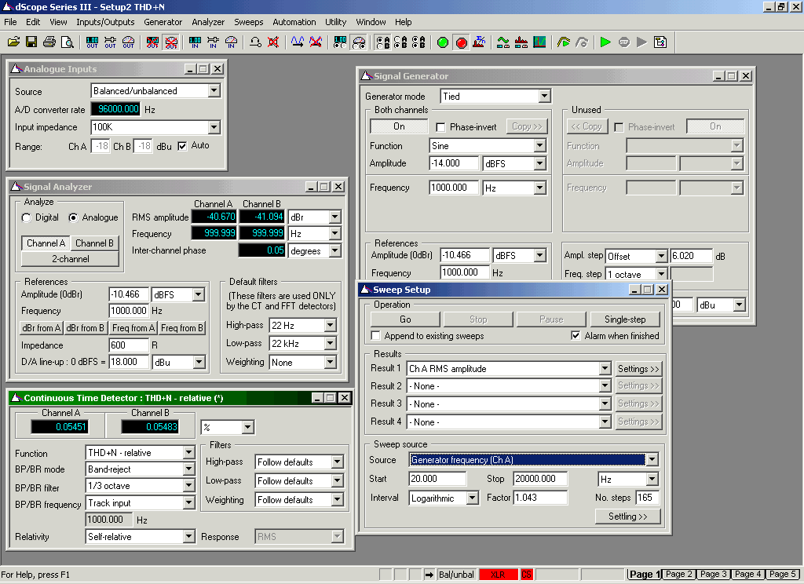Viewport: 804px width, 584px height.
Task: Click the generator Amplitude '-14.000' field
Action: pyautogui.click(x=454, y=163)
